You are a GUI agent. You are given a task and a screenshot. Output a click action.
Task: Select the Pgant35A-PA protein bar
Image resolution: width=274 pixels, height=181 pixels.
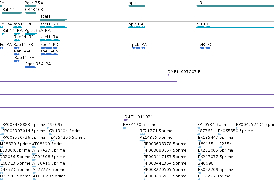point(31,67)
